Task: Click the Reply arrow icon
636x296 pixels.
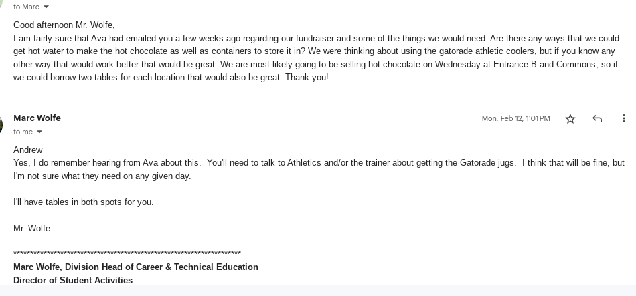Action: (x=597, y=119)
